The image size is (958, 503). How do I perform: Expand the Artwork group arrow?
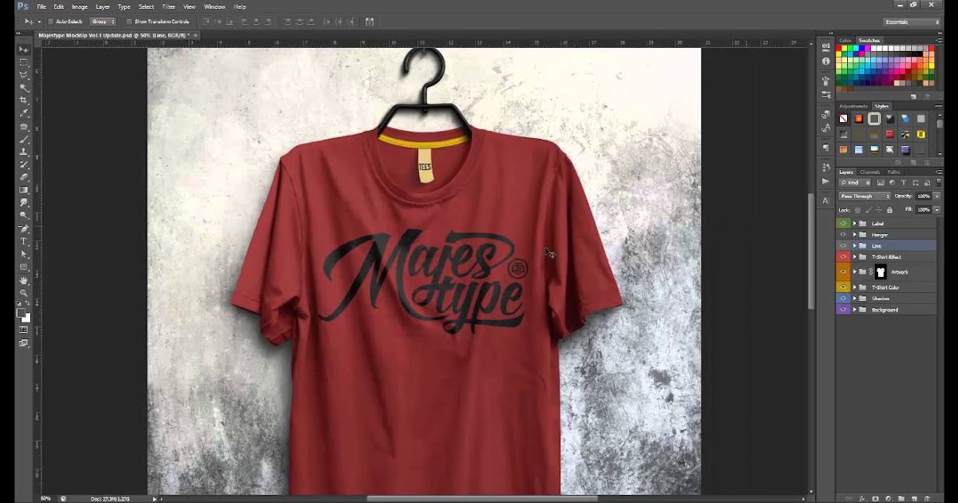pyautogui.click(x=855, y=272)
